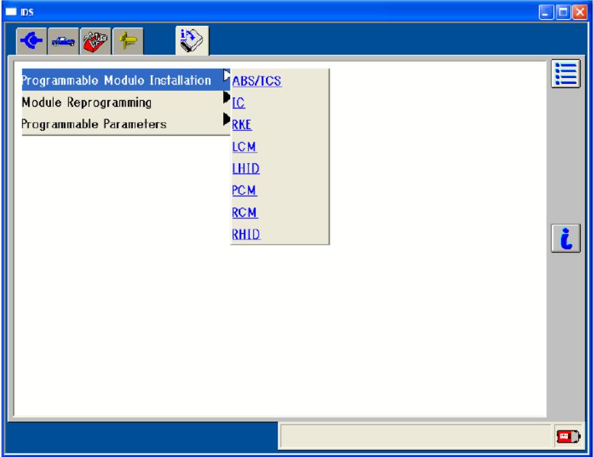Image resolution: width=593 pixels, height=457 pixels.
Task: Choose the IC module link
Action: point(239,103)
